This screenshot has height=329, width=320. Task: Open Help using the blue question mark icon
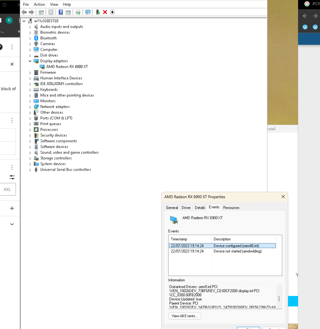tap(61, 12)
